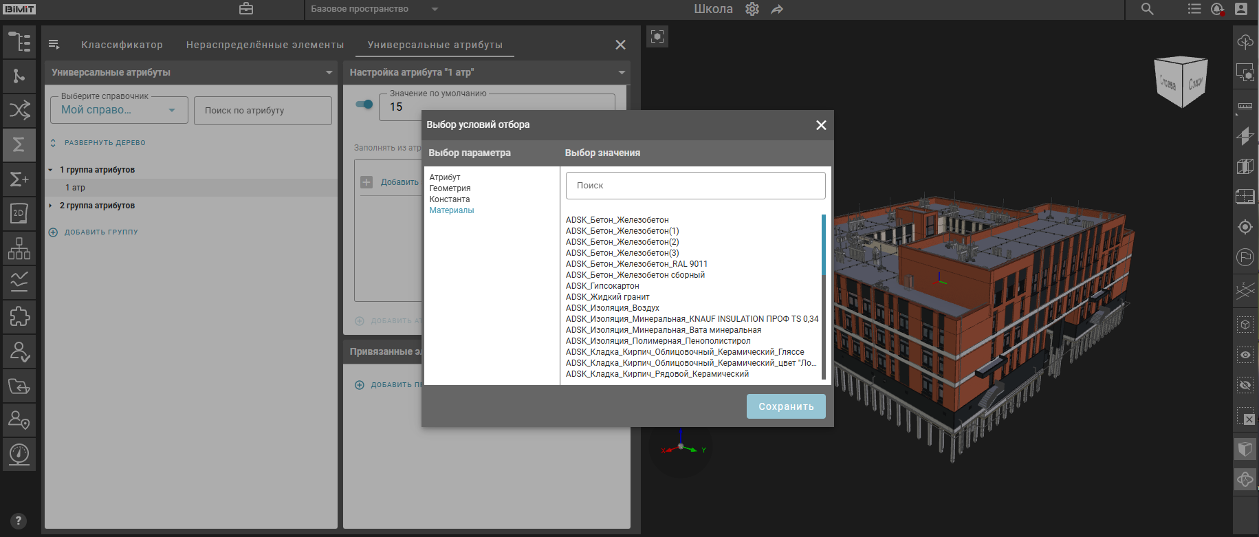Screen dimensions: 1259x537
Task: Switch to Нераспределённые элементы tab
Action: coord(265,45)
